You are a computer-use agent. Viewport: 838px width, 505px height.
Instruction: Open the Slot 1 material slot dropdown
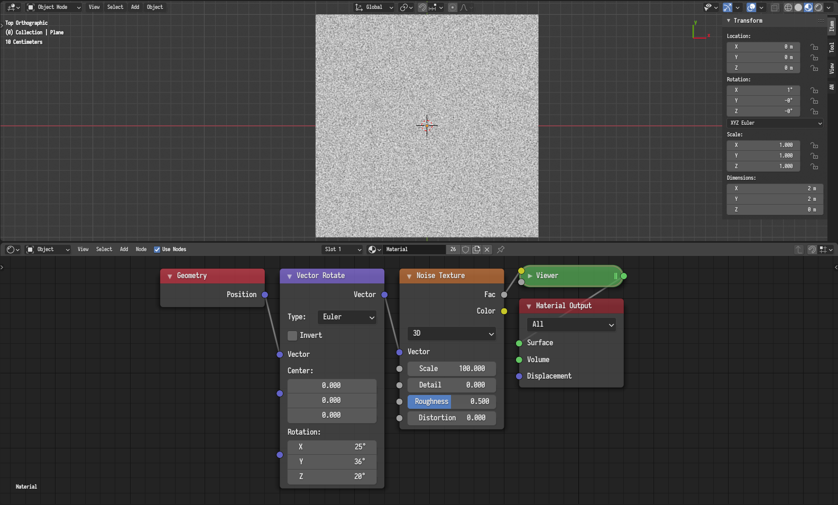[x=343, y=250]
